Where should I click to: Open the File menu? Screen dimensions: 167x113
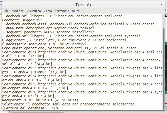(x=6, y=11)
